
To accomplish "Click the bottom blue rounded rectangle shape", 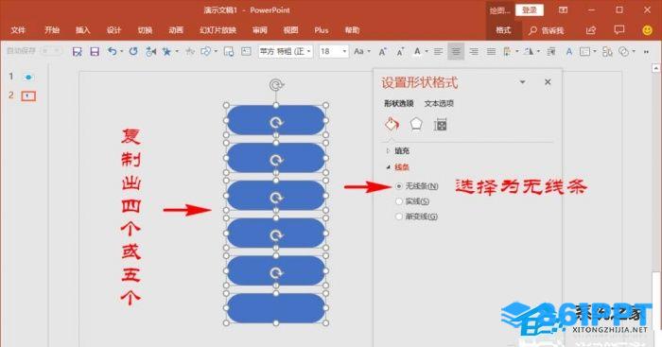I will coord(276,308).
